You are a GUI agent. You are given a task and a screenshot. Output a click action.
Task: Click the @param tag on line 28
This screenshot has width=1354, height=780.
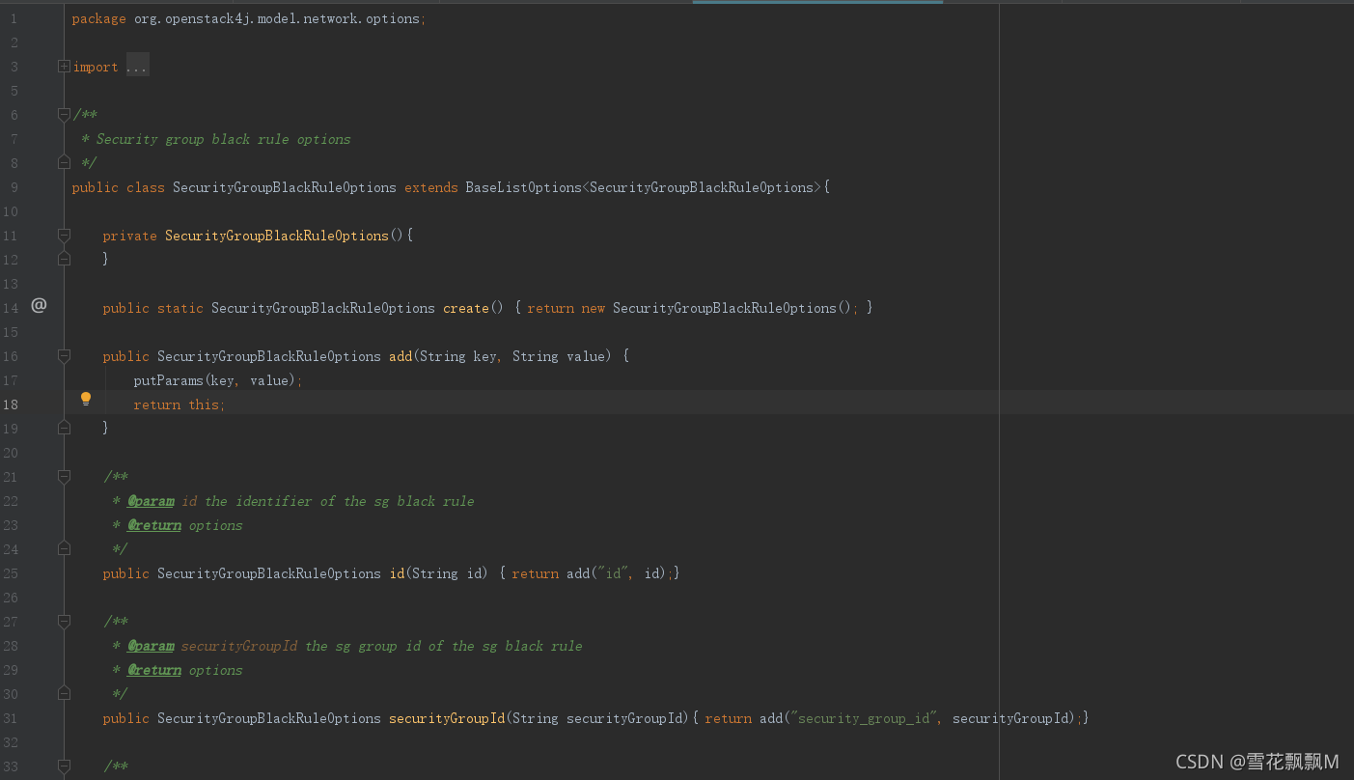151,646
